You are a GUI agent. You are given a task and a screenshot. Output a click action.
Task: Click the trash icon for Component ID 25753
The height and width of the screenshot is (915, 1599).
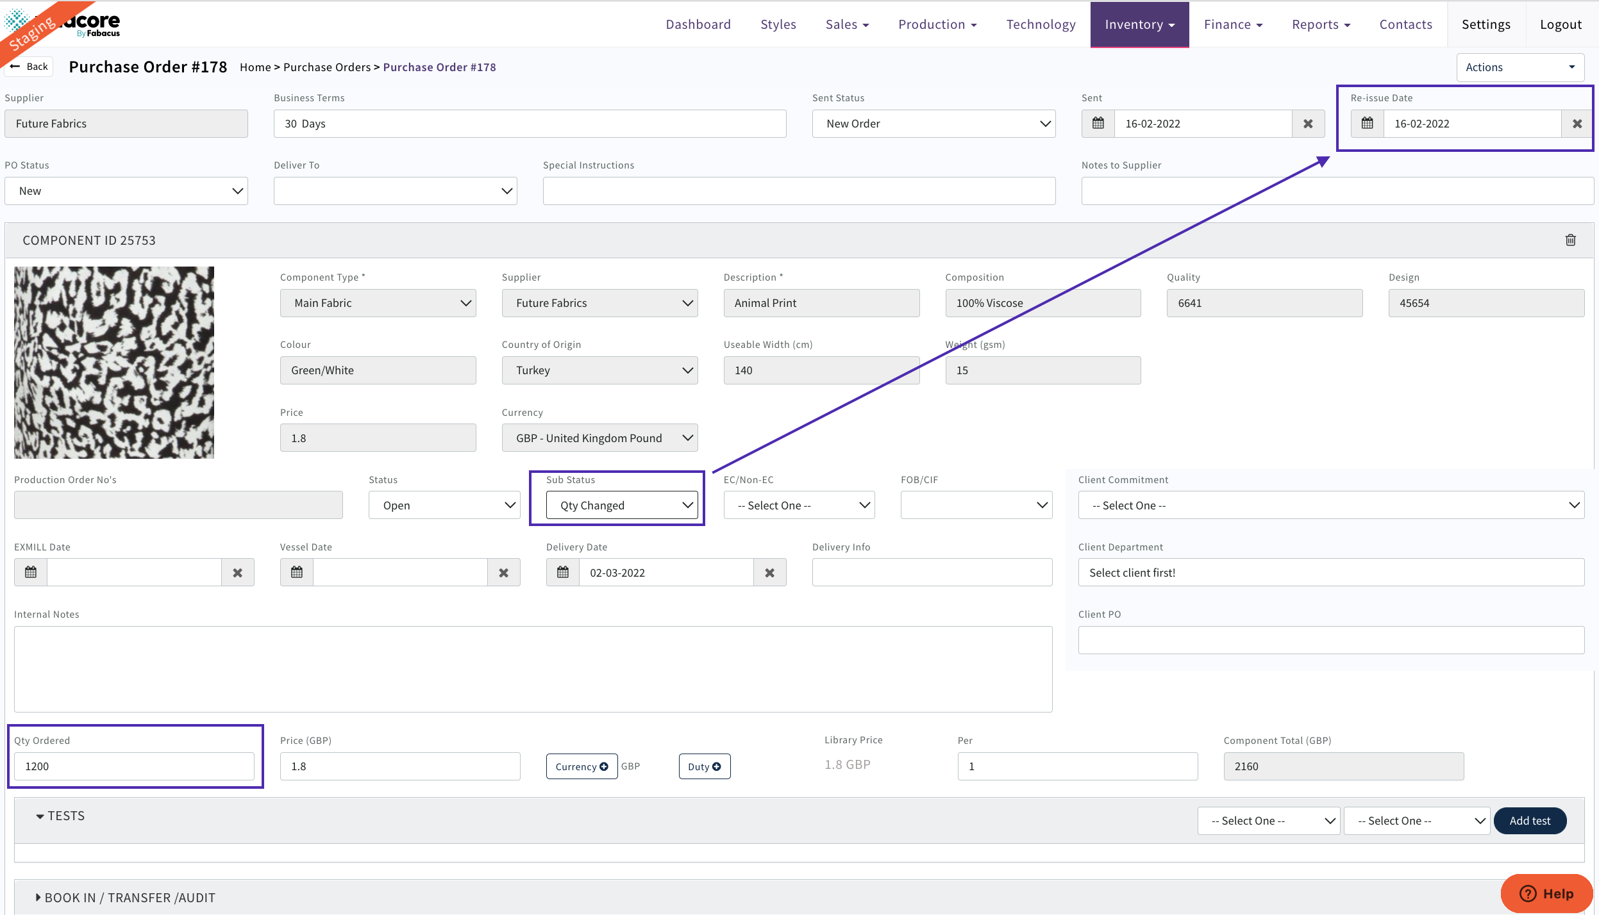pyautogui.click(x=1570, y=240)
